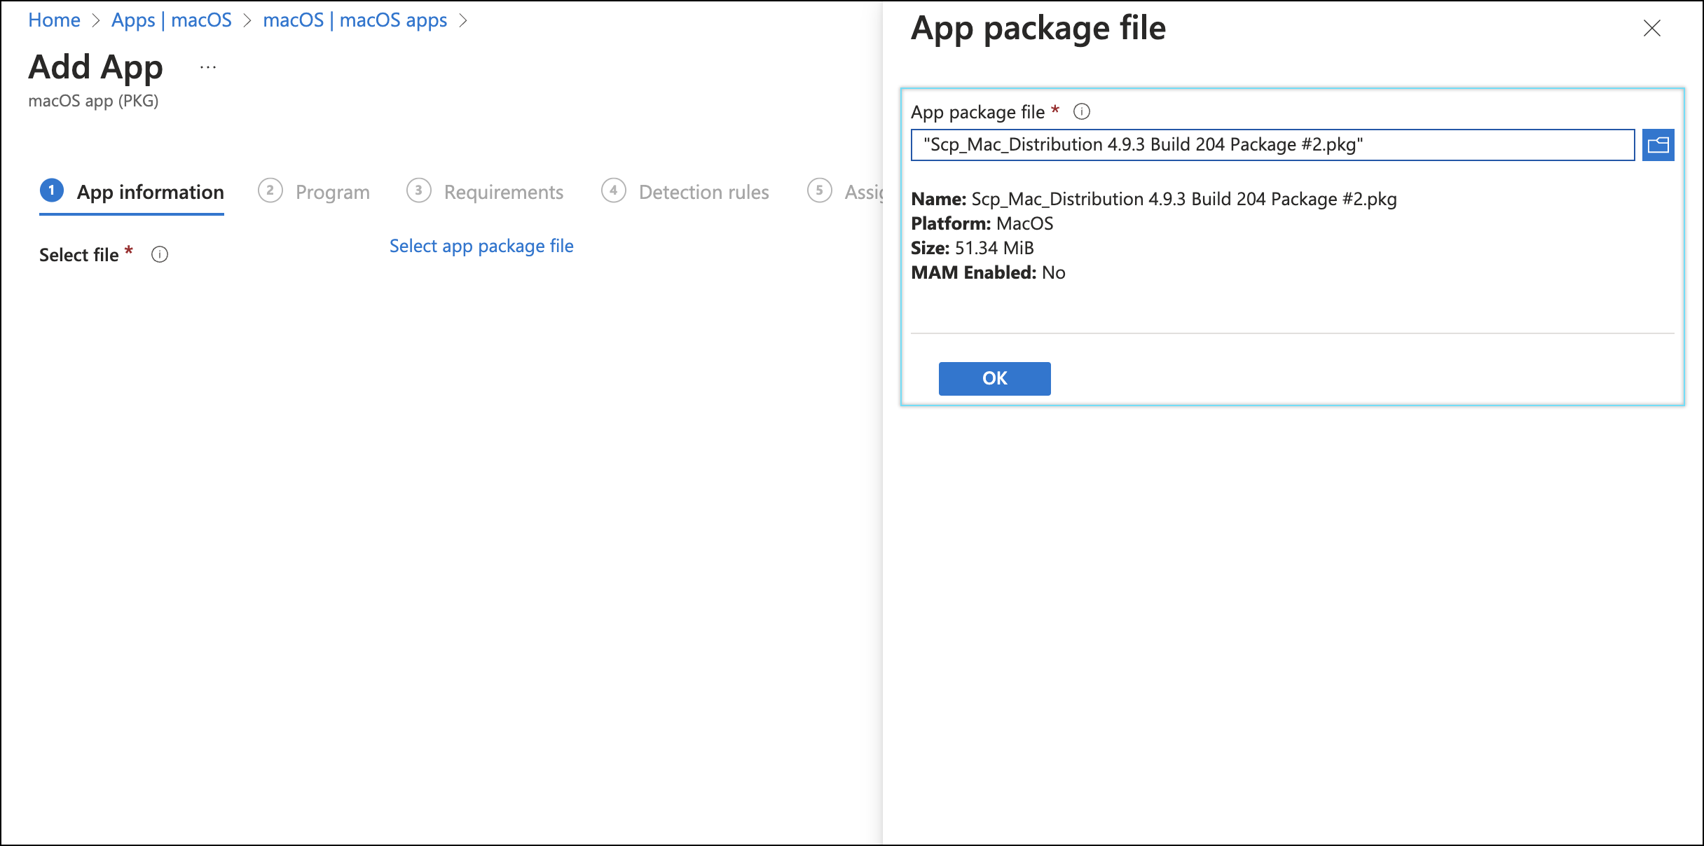Screen dimensions: 1704x846
Task: Switch to the Program step tab
Action: coord(314,192)
